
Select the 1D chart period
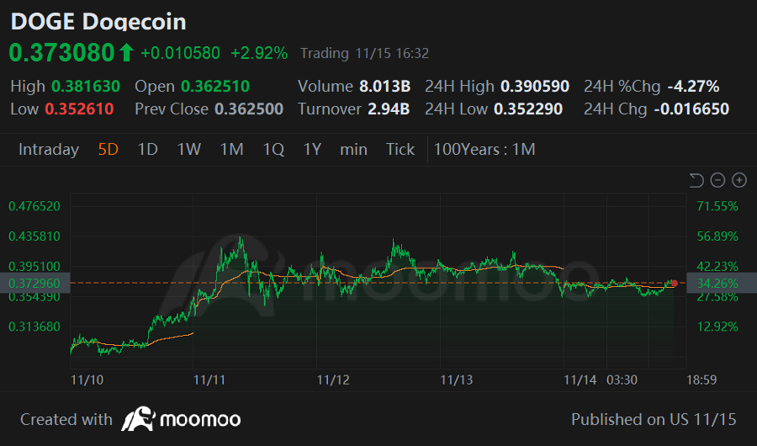tap(148, 149)
